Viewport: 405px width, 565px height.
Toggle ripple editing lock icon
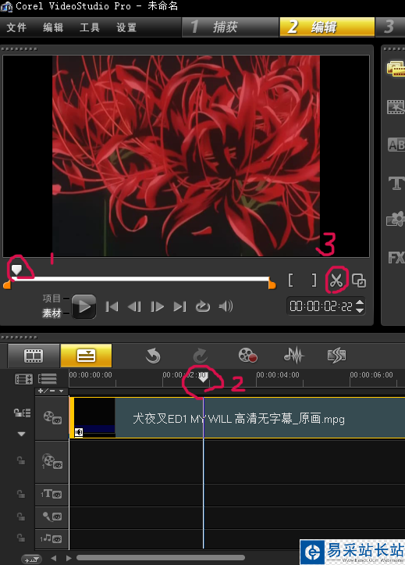pos(23,413)
